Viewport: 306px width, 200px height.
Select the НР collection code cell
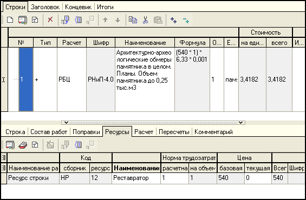74,178
